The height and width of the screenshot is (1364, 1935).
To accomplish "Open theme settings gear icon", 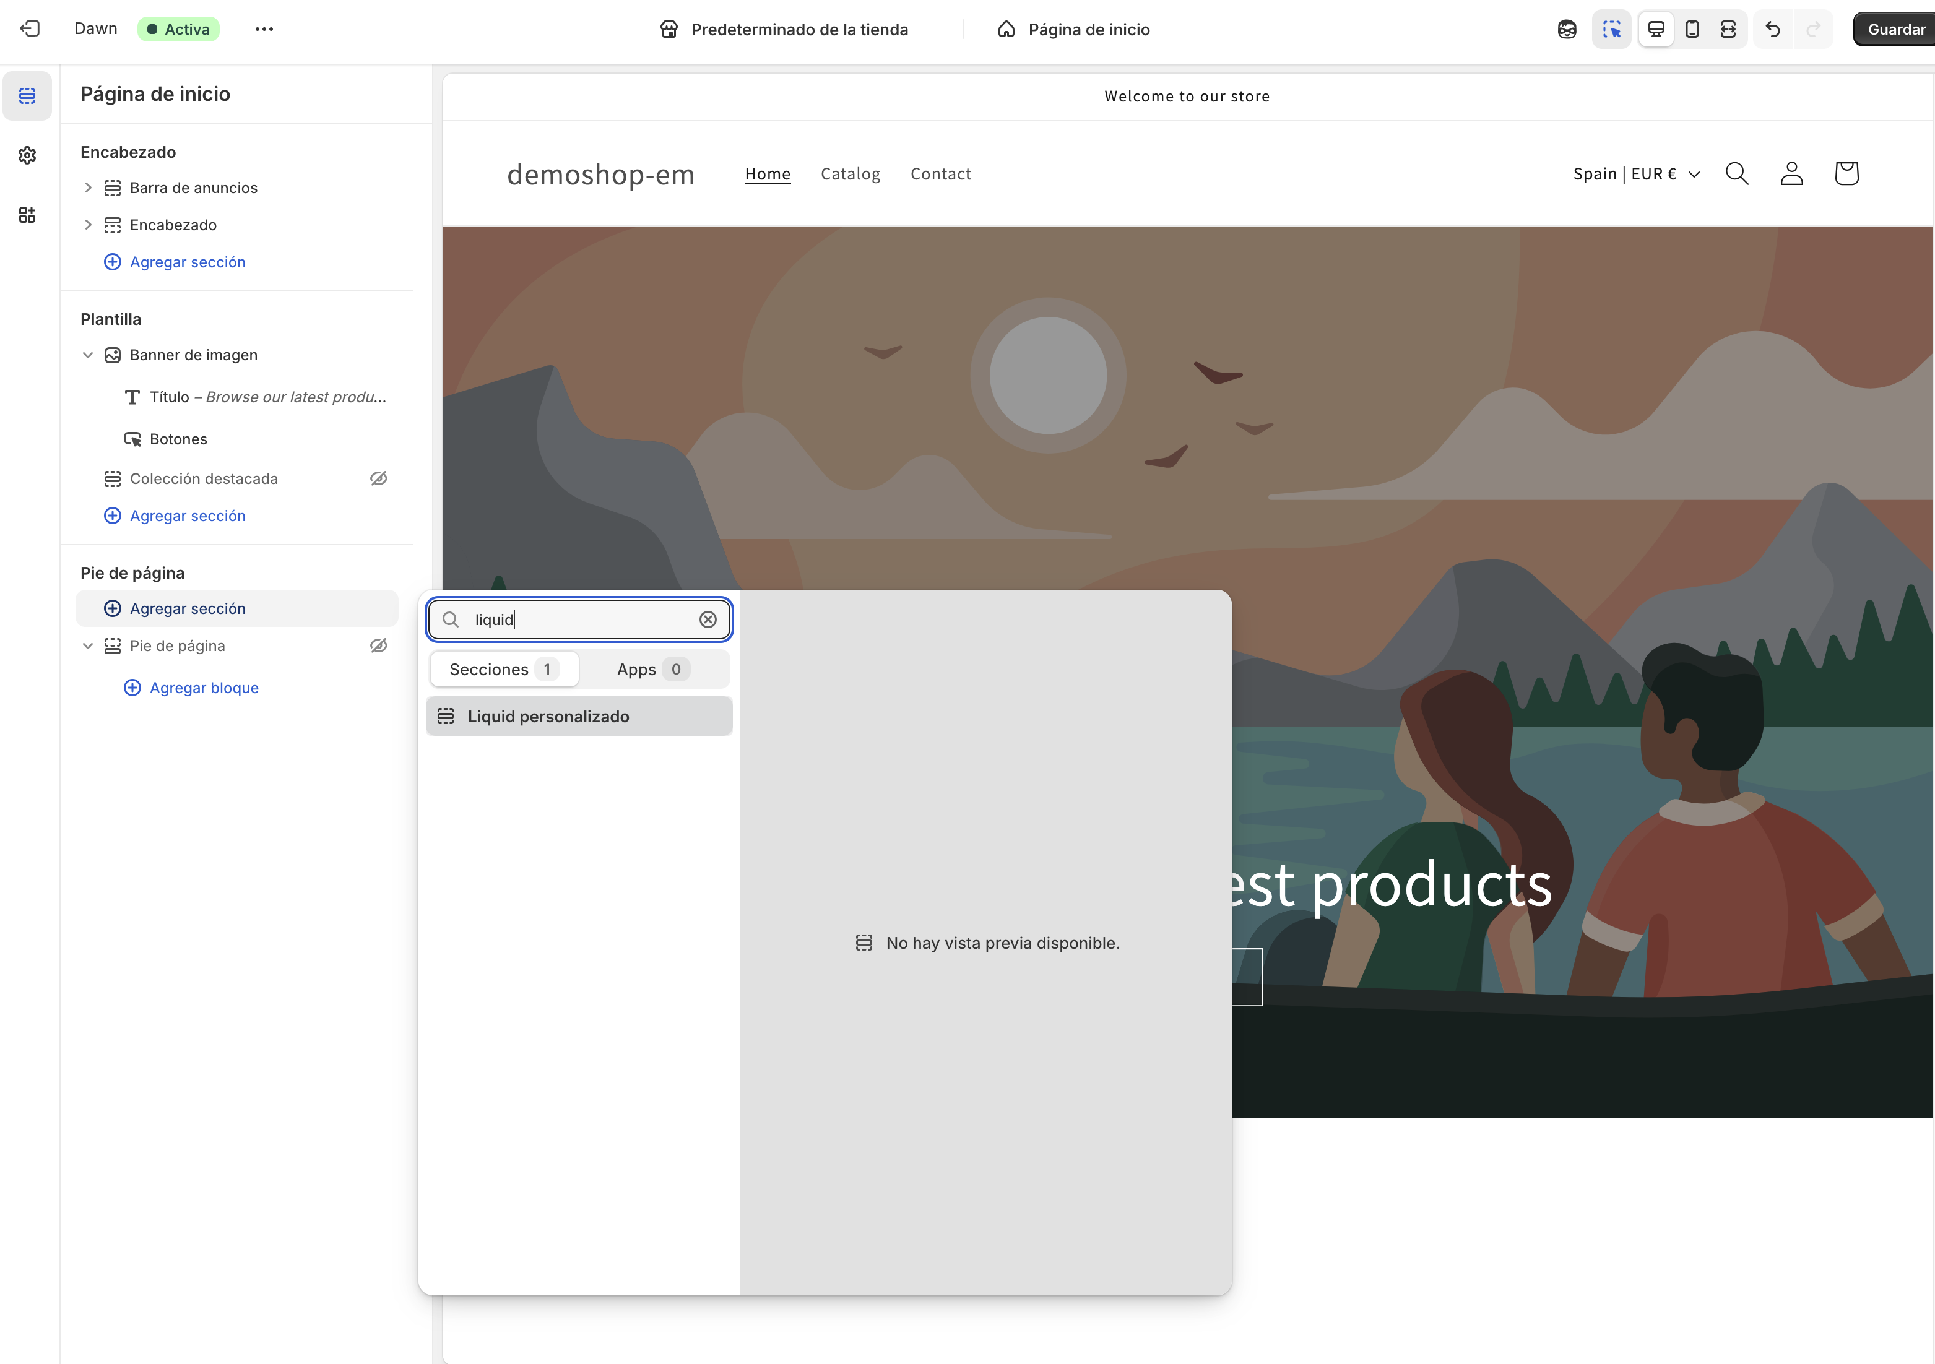I will coord(27,155).
